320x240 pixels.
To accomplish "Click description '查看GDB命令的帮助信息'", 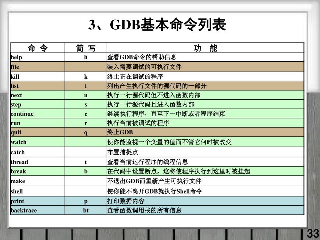I will coord(142,57).
